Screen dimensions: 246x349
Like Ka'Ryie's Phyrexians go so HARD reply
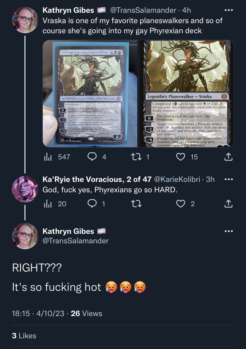point(185,204)
